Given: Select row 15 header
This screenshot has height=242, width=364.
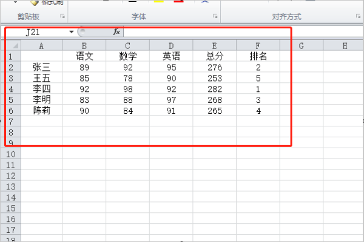Looking at the screenshot, I should (11, 208).
